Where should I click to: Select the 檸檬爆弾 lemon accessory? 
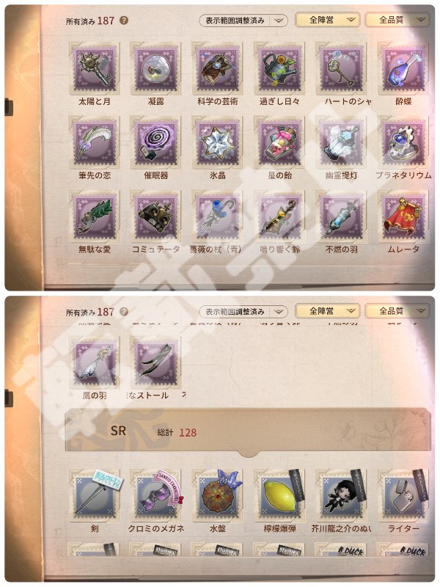coord(279,495)
